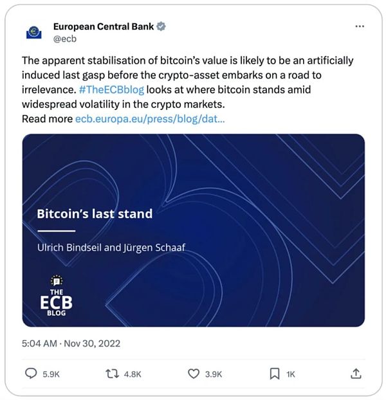Click the repost arrows icon
The width and height of the screenshot is (386, 400).
coord(111,373)
